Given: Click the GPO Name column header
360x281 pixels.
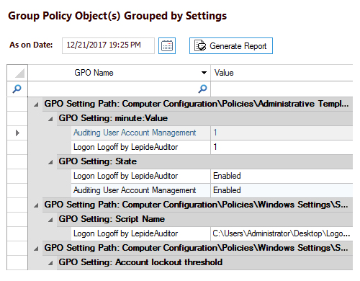Looking at the screenshot, I should coord(119,73).
